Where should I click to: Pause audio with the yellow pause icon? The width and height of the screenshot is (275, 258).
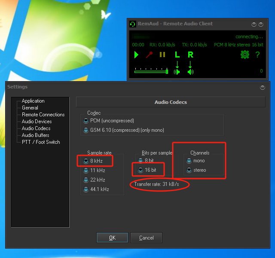click(162, 55)
